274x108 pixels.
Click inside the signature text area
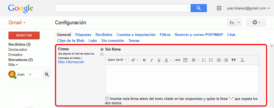(x=182, y=79)
